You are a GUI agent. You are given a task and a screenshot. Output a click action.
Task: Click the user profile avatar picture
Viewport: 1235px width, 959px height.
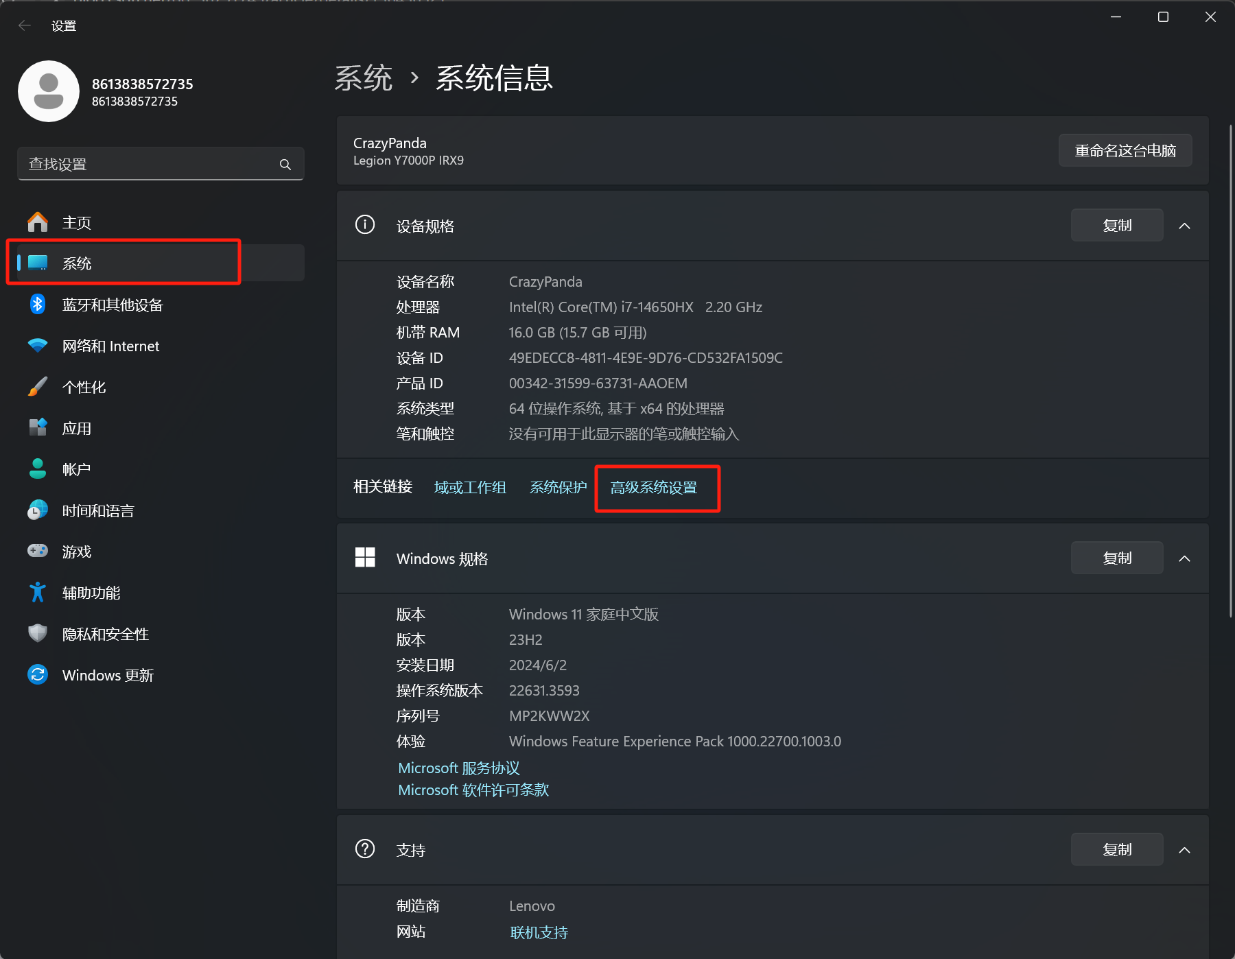pos(49,91)
